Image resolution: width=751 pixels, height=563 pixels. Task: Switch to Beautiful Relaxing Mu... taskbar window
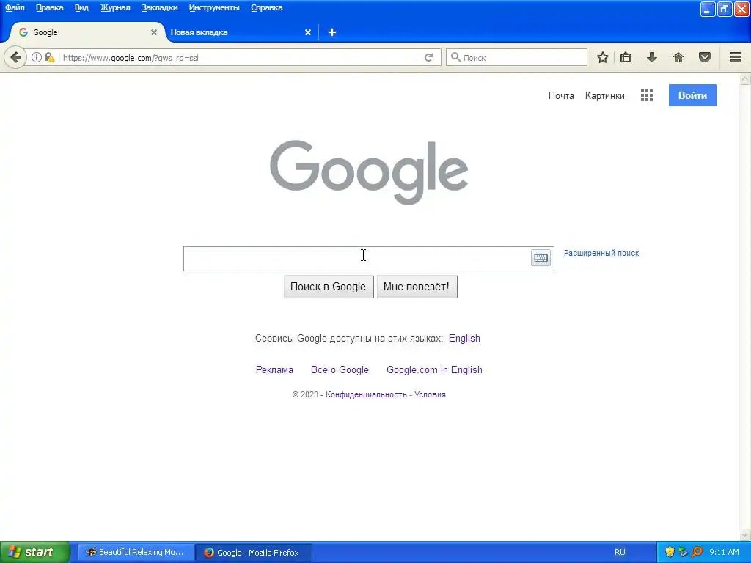[136, 552]
